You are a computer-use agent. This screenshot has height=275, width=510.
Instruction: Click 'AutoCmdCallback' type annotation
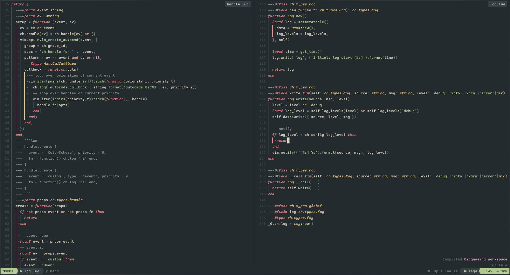point(60,63)
